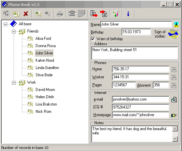Click the blue info icon in toolbar
182x151 pixels.
(128, 14)
